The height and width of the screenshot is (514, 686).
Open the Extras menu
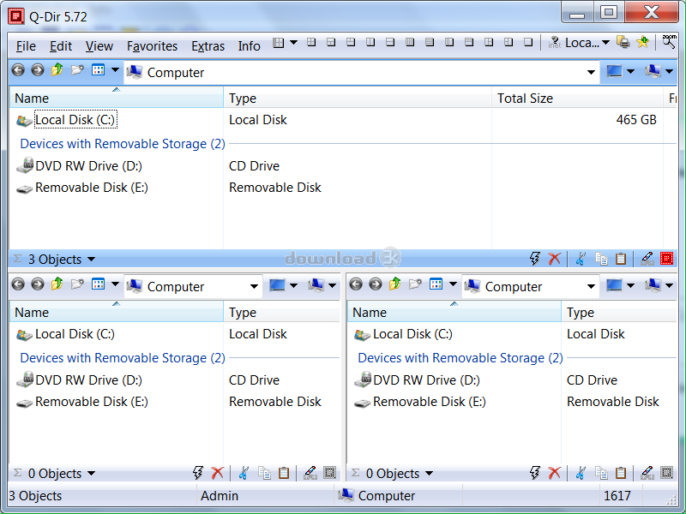point(208,46)
